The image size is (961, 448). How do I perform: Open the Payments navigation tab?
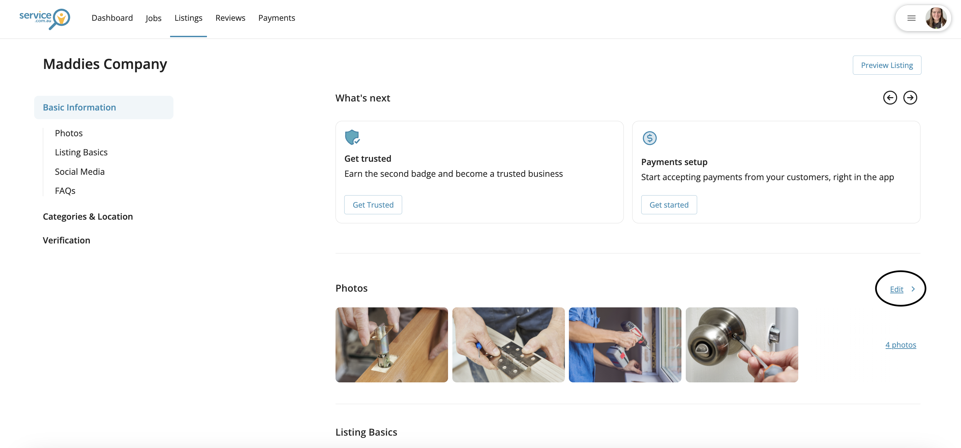point(277,18)
